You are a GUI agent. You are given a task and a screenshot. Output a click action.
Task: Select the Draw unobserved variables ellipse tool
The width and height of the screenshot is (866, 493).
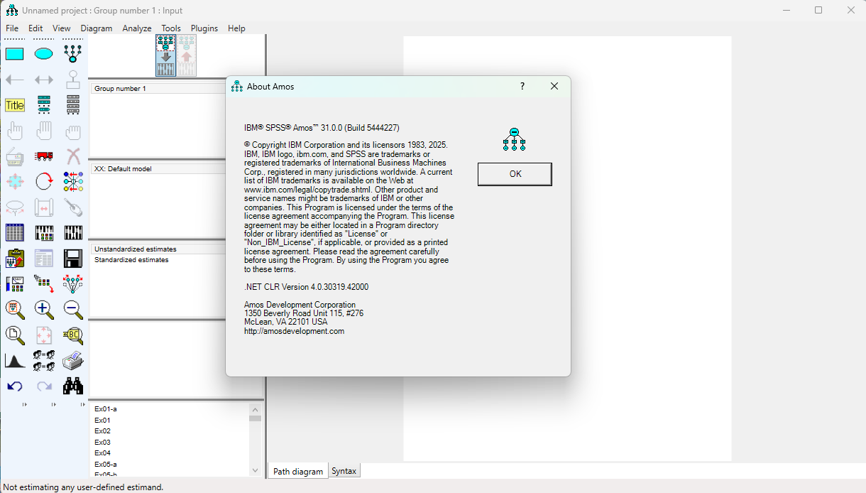(x=44, y=54)
